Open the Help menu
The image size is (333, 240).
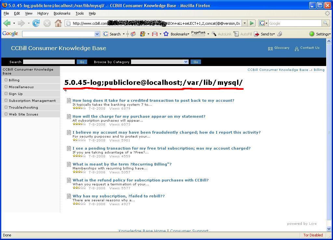[92, 13]
